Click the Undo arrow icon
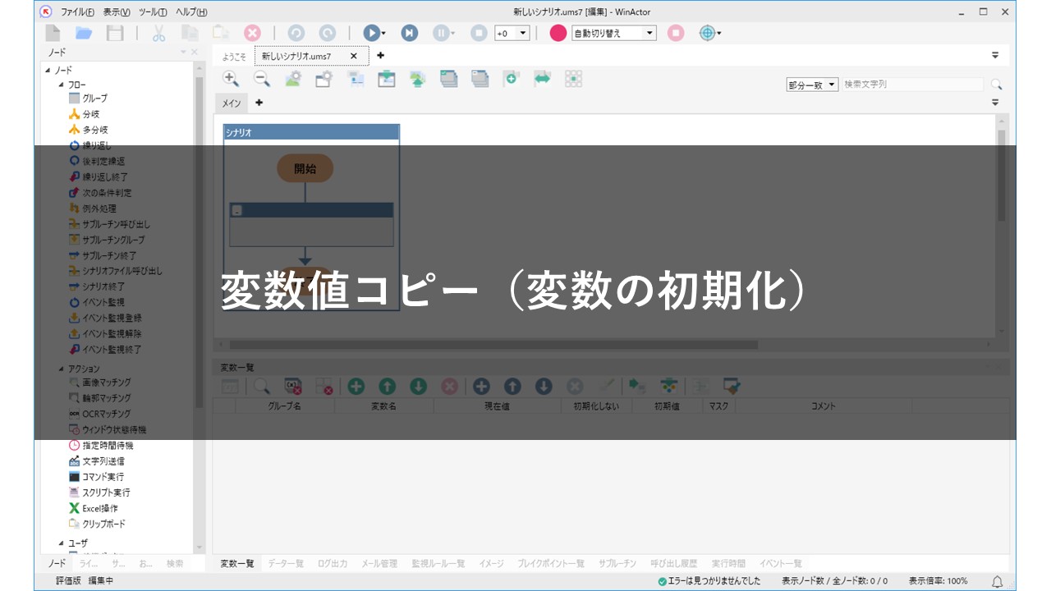1051x591 pixels. pos(296,33)
